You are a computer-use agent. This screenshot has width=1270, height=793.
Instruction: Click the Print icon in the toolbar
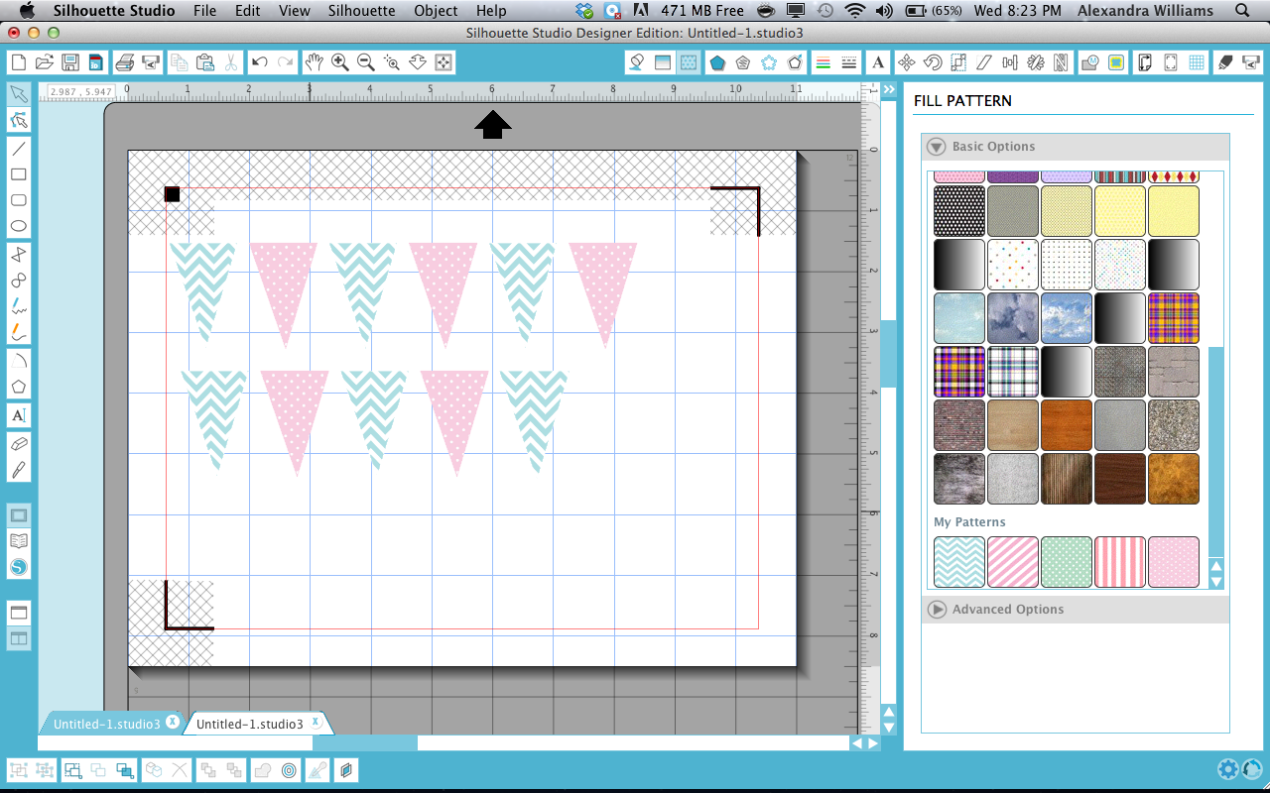click(x=124, y=62)
